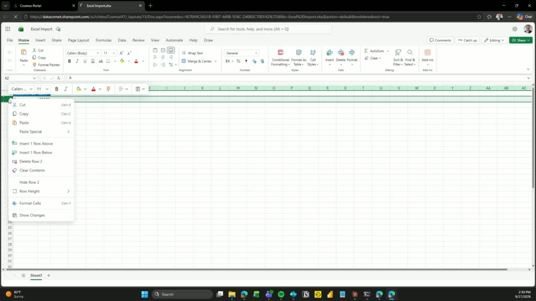The height and width of the screenshot is (301, 536).
Task: Expand Paste Special submenu
Action: pos(41,132)
